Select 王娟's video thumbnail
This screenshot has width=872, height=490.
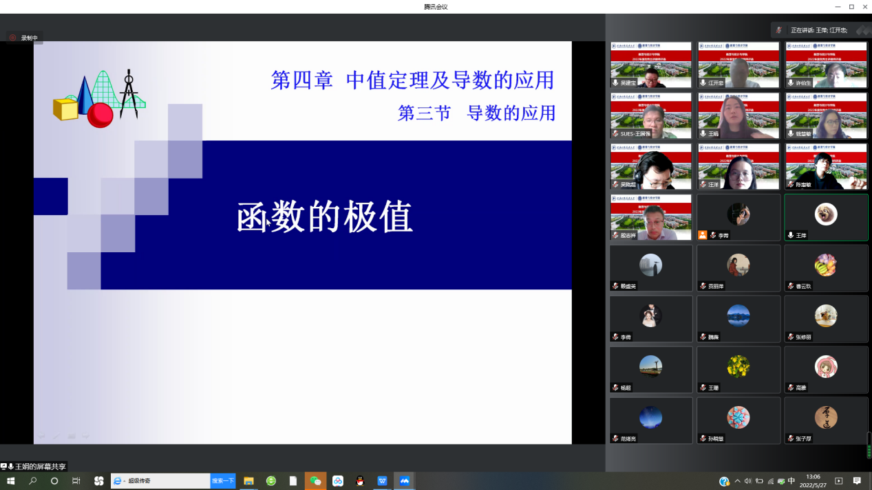click(738, 115)
